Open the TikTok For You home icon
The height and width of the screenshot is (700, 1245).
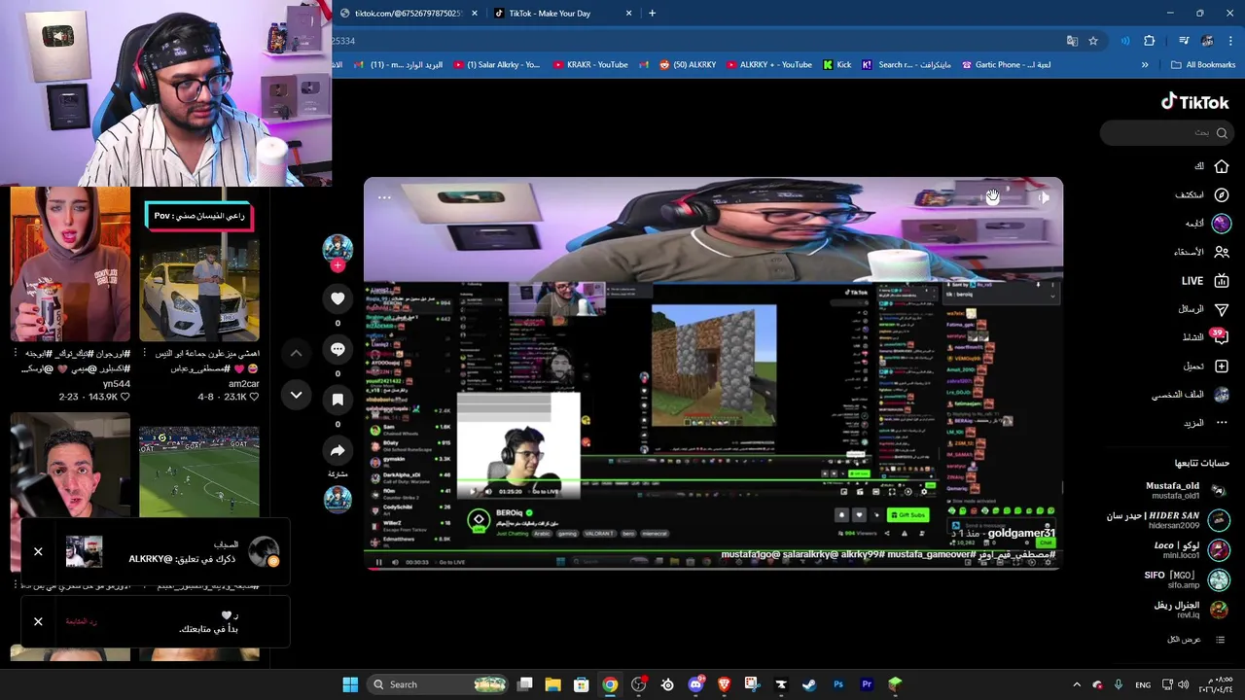point(1222,166)
